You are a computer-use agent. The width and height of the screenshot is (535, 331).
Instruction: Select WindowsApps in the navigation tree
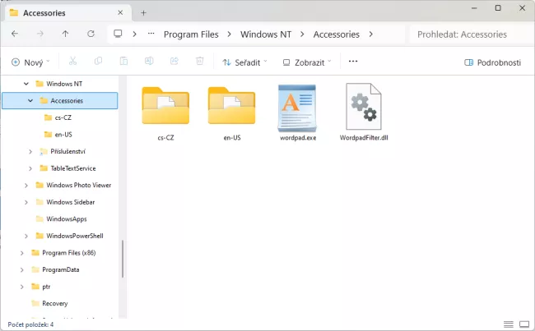(67, 219)
